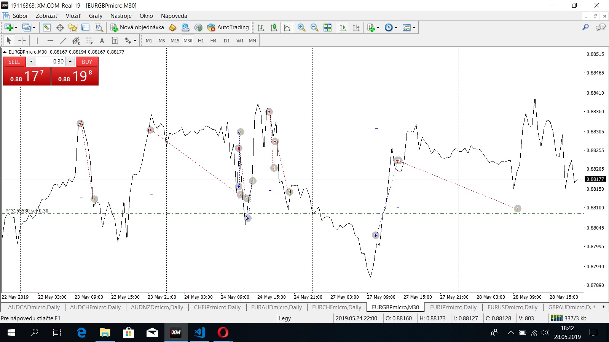Select the vertical line drawing tool
The height and width of the screenshot is (342, 609).
point(37,40)
